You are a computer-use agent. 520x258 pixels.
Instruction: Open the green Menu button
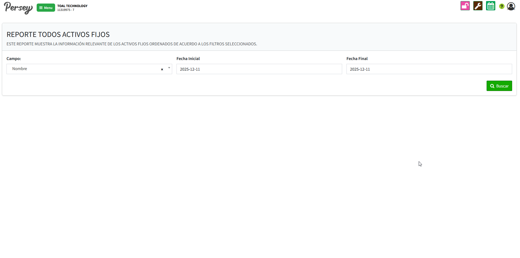pyautogui.click(x=46, y=8)
